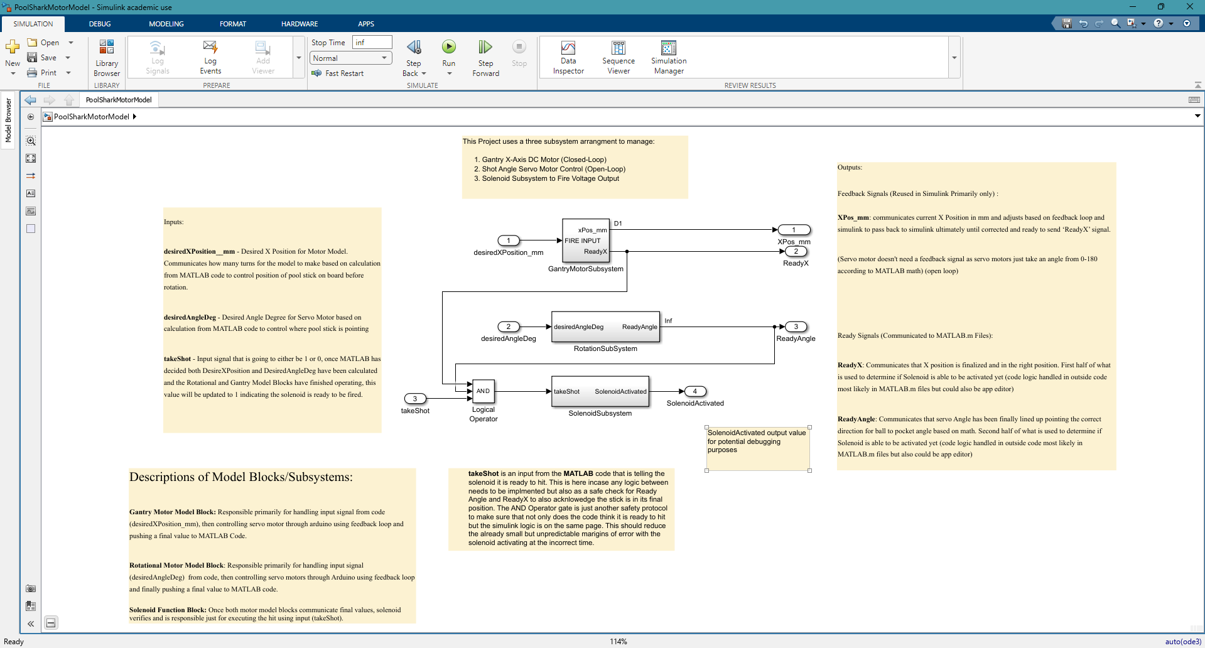This screenshot has width=1205, height=648.
Task: Click Undo in the quick access toolbar
Action: point(1083,23)
